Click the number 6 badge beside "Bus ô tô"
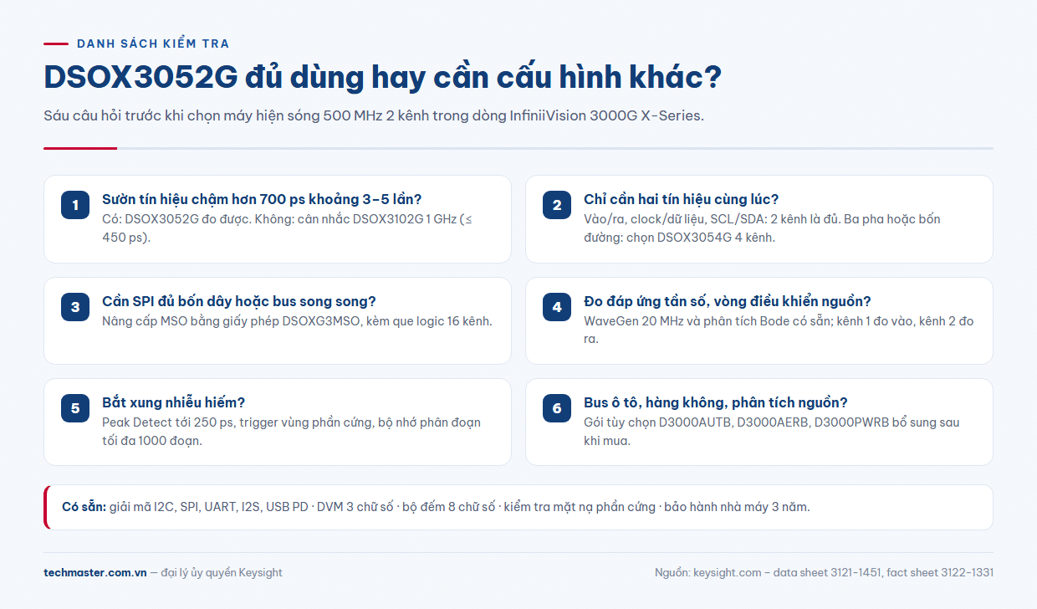 pyautogui.click(x=557, y=408)
